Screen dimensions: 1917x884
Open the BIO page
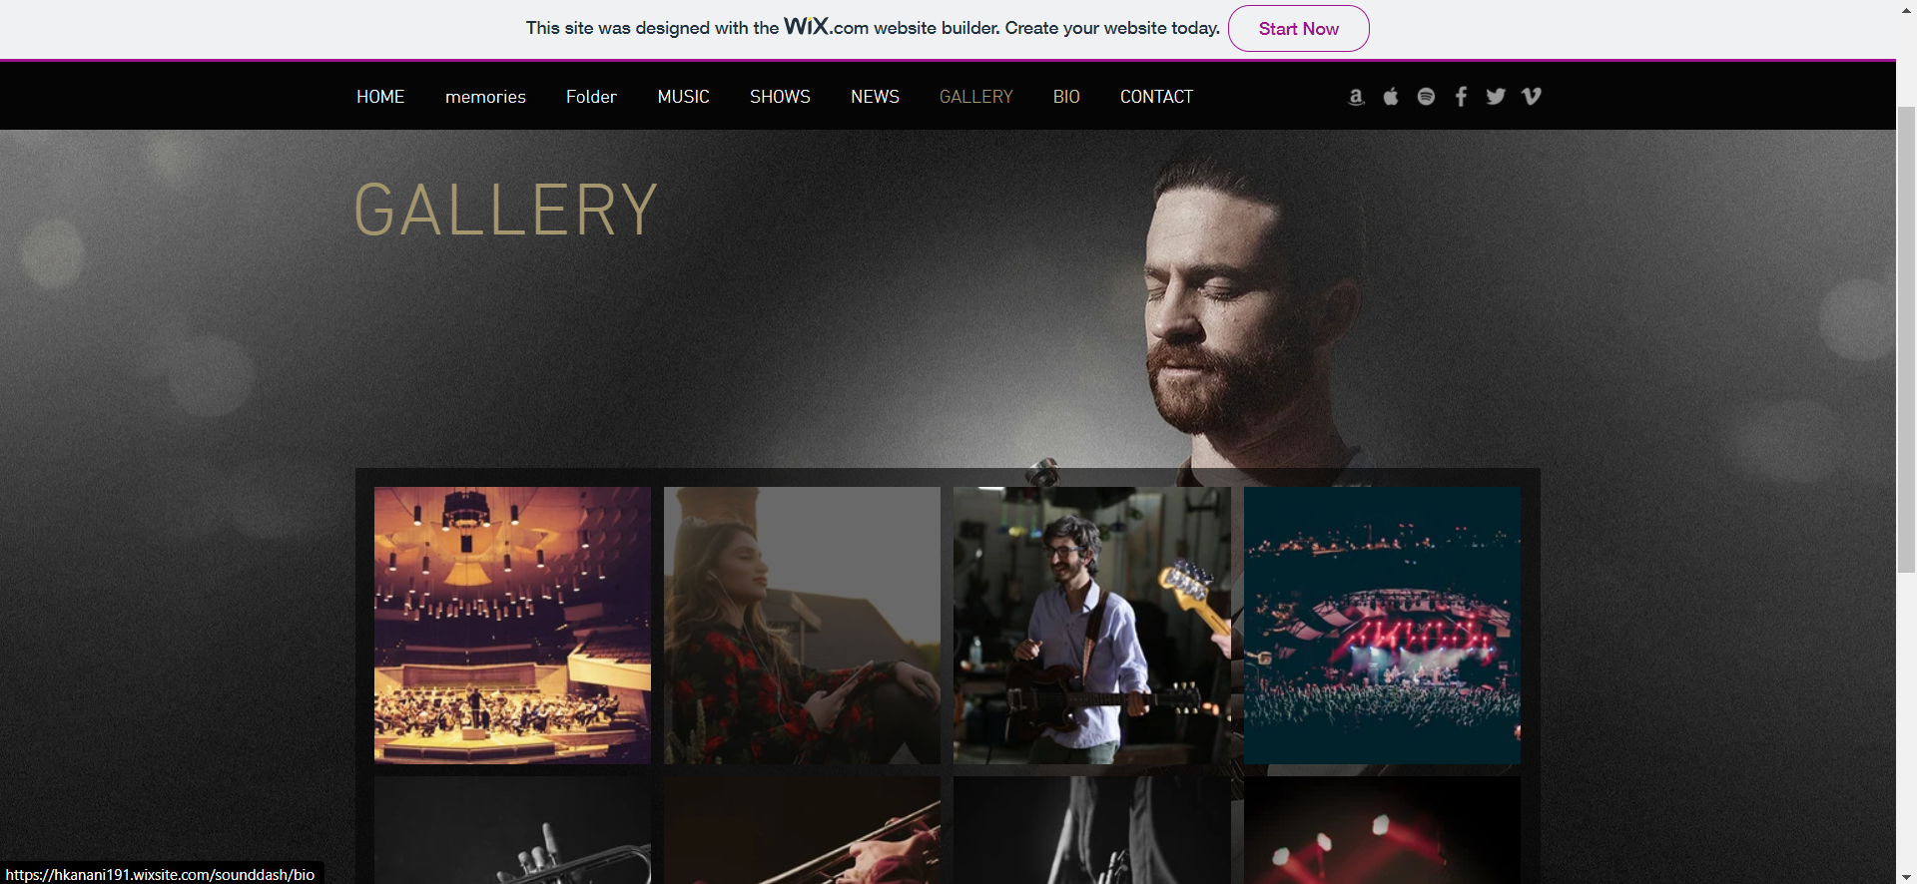pos(1066,97)
